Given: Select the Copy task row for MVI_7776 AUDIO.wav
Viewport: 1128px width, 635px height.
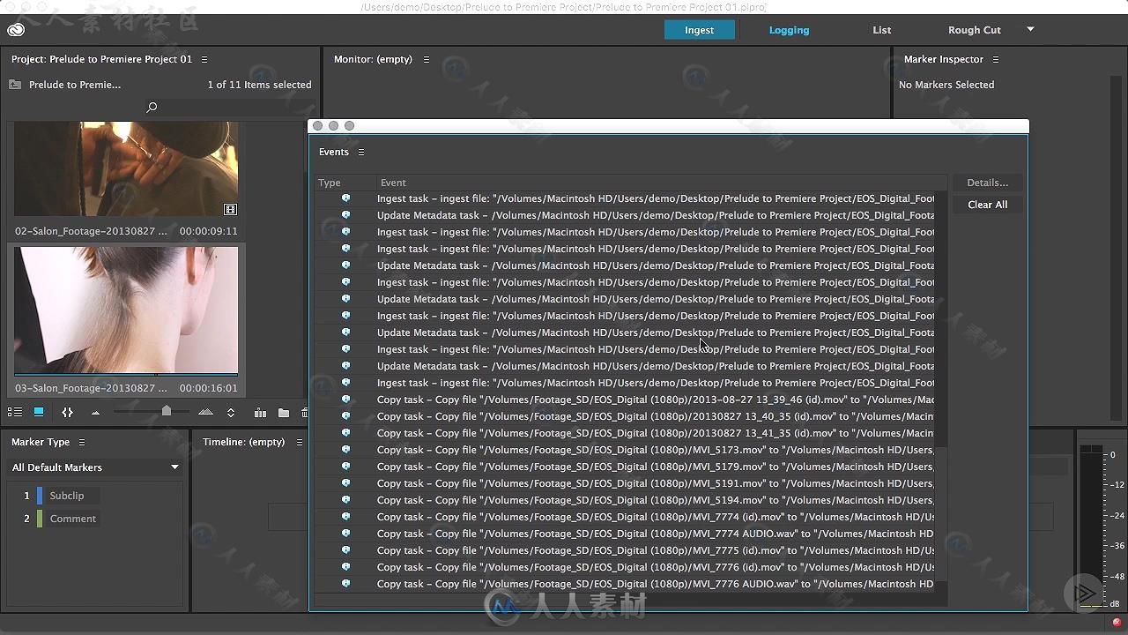Looking at the screenshot, I should (x=626, y=584).
